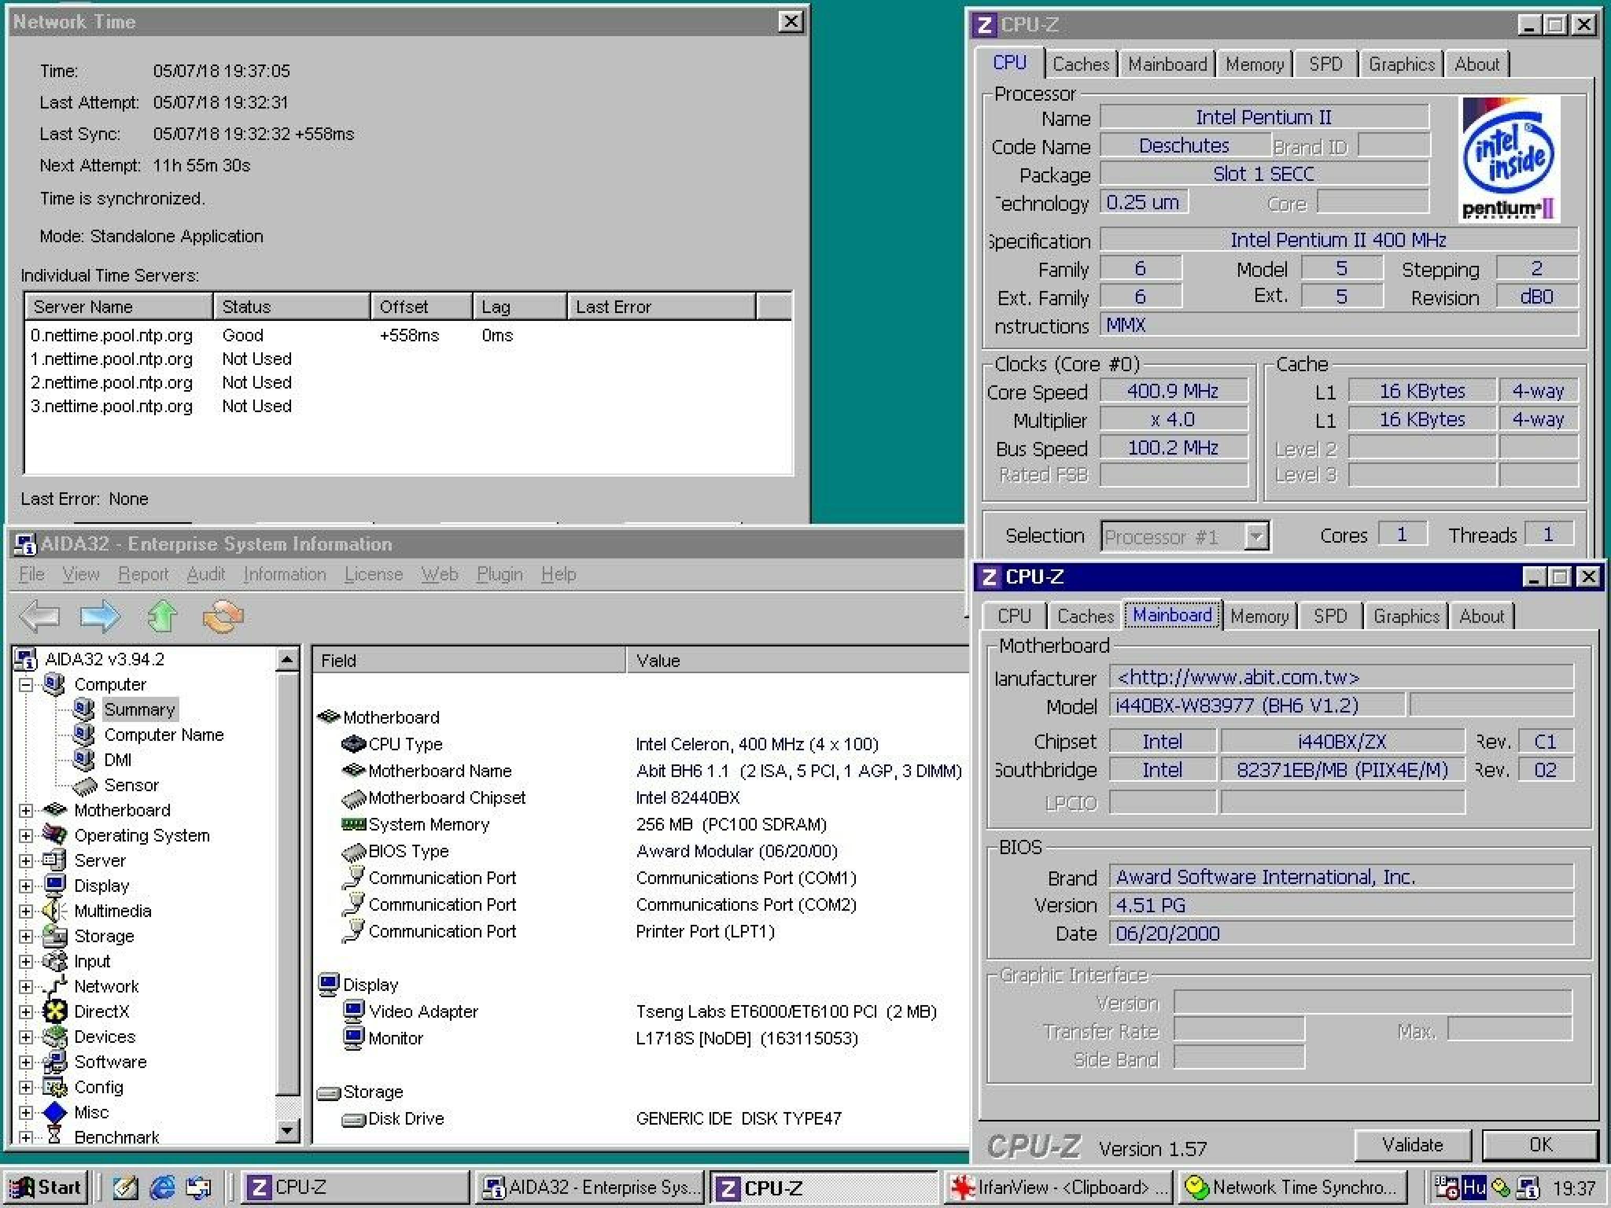Screen dimensions: 1611x1208
Task: Click the AIDA32 tree scrollbar down arrow
Action: [x=287, y=1130]
